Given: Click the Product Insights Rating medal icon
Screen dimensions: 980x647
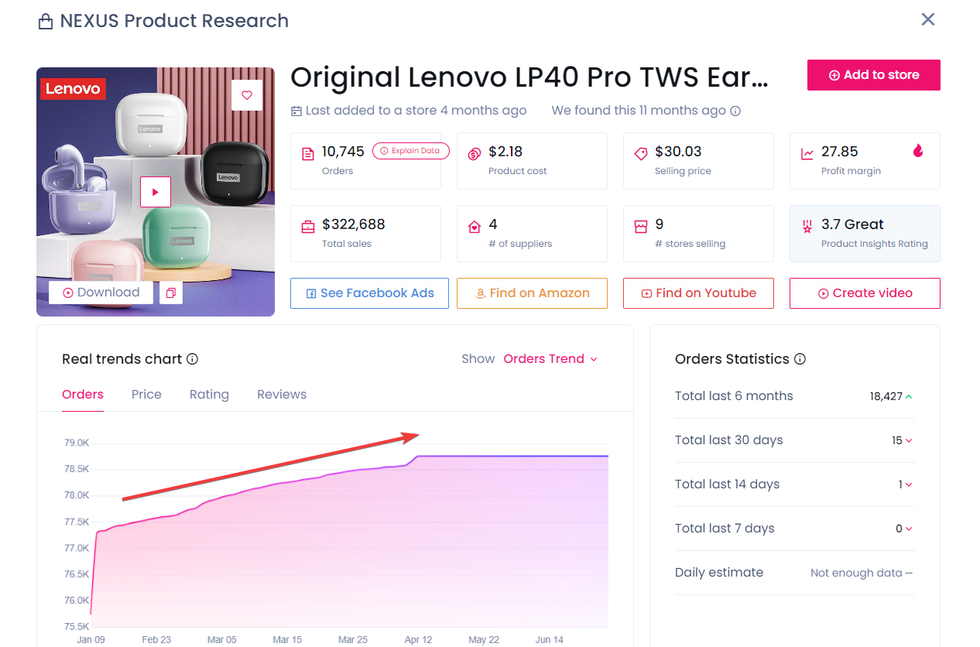Looking at the screenshot, I should coord(807,226).
